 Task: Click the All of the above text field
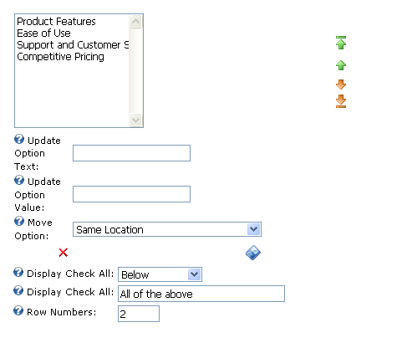pyautogui.click(x=201, y=294)
